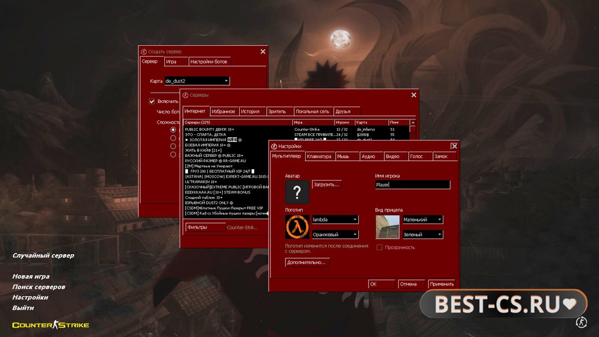
Task: Click Новая игра in main menu
Action: click(31, 276)
